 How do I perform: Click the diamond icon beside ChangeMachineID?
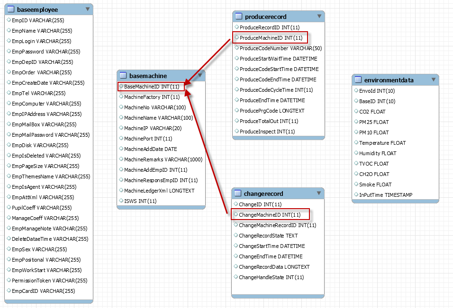tap(236, 215)
